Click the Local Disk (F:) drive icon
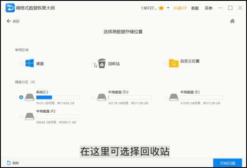Screen dimensions: 247x168 pyautogui.click(x=30, y=117)
